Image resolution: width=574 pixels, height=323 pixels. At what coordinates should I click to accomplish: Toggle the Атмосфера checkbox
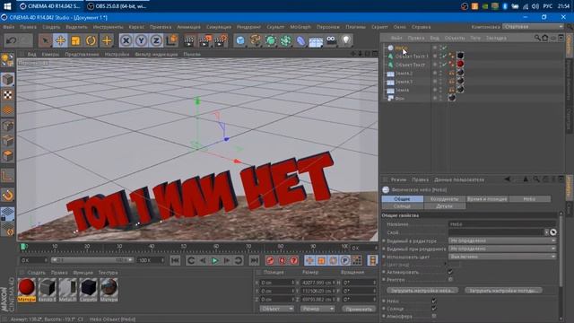tap(434, 316)
